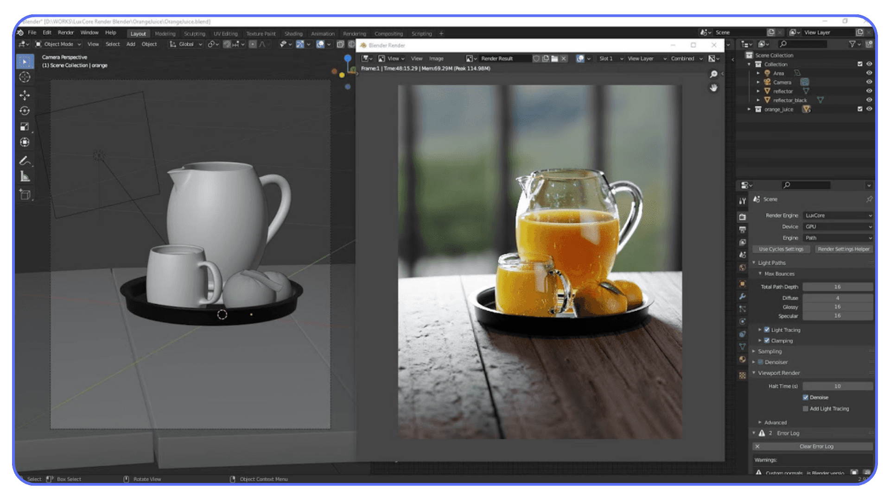
Task: Click the Use Cycles Settings button
Action: pos(781,249)
